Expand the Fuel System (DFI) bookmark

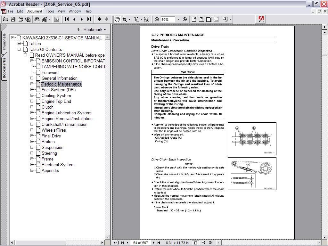pos(32,90)
